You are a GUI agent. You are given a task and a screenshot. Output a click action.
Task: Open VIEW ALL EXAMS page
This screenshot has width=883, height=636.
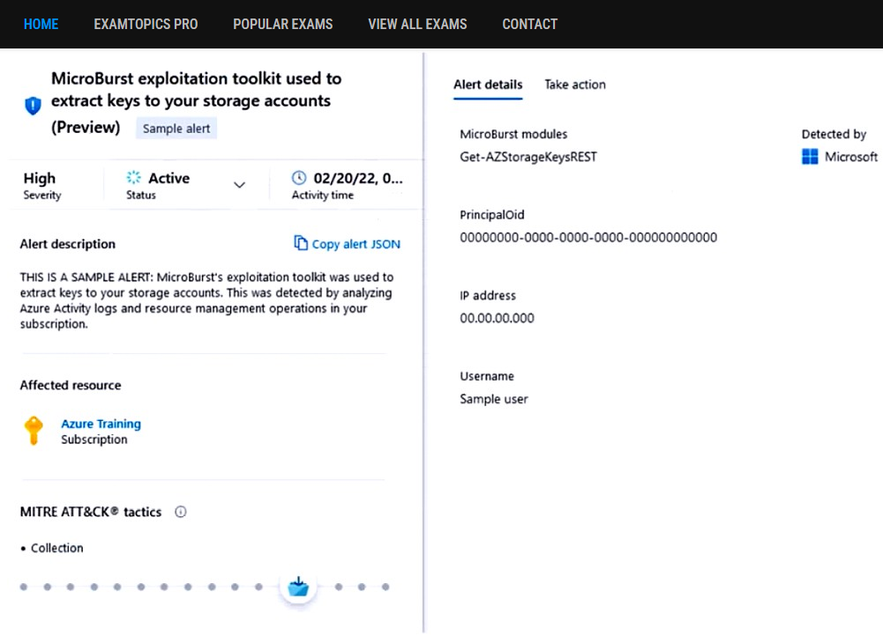click(x=417, y=24)
